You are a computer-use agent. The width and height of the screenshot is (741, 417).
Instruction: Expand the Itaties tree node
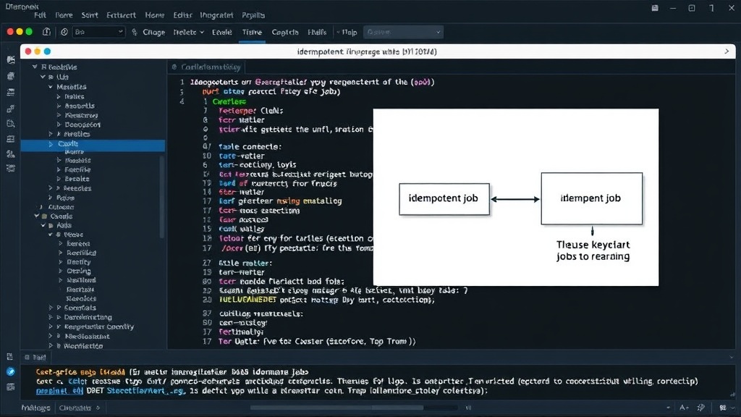tap(59, 96)
